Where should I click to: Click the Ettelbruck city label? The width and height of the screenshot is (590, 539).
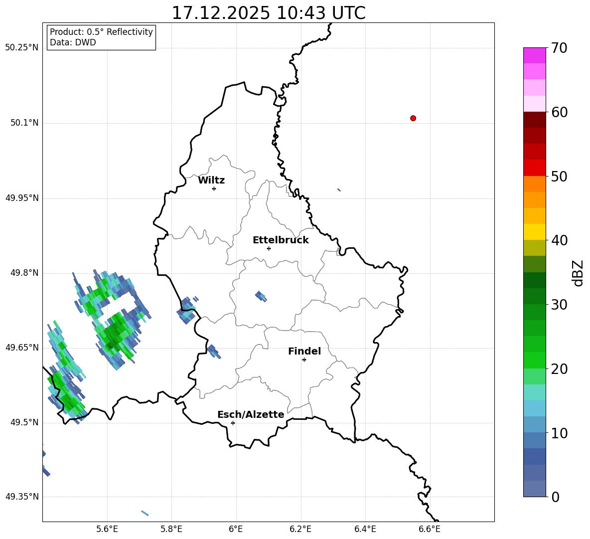point(281,240)
